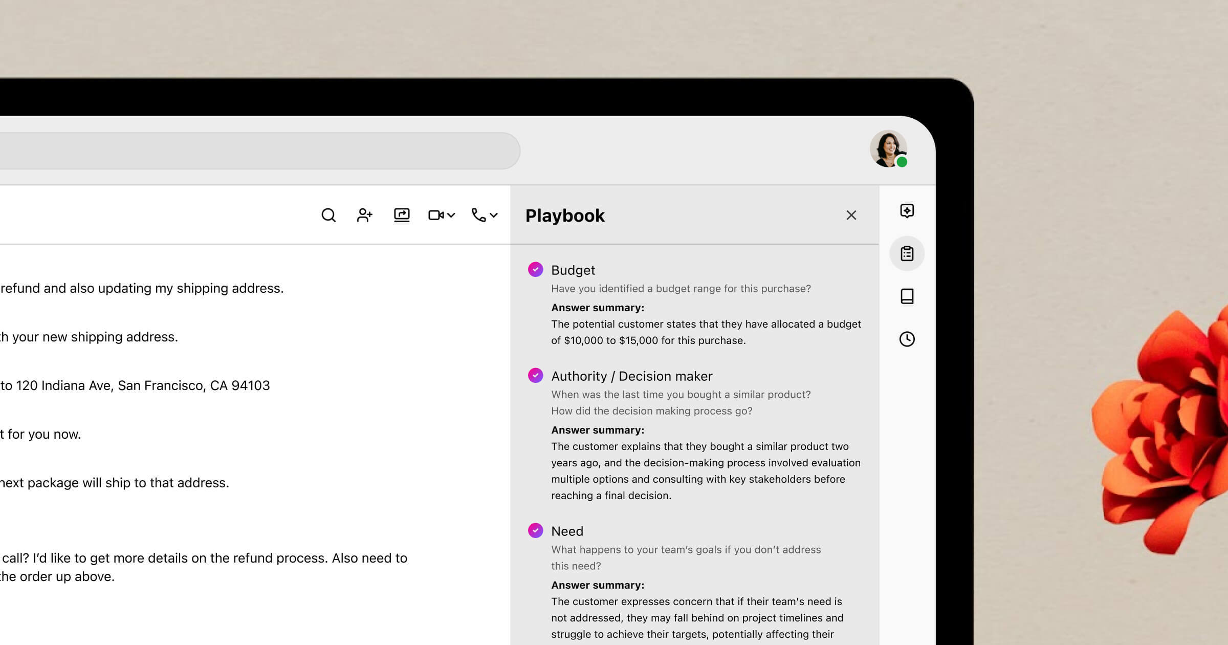Change your green presence status indicator
This screenshot has width=1228, height=645.
tap(902, 163)
